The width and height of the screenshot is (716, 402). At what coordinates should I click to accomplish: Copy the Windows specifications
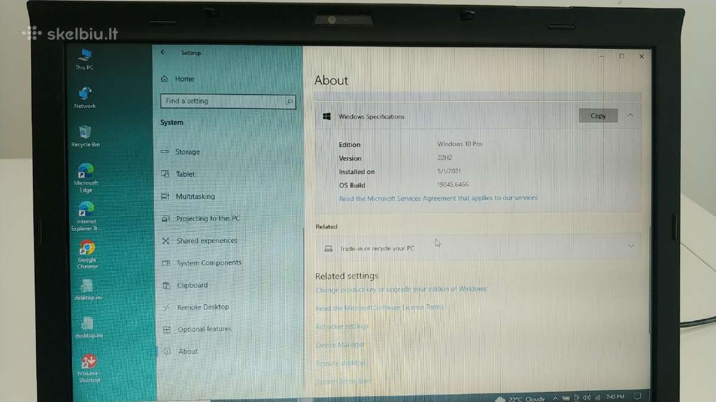598,116
